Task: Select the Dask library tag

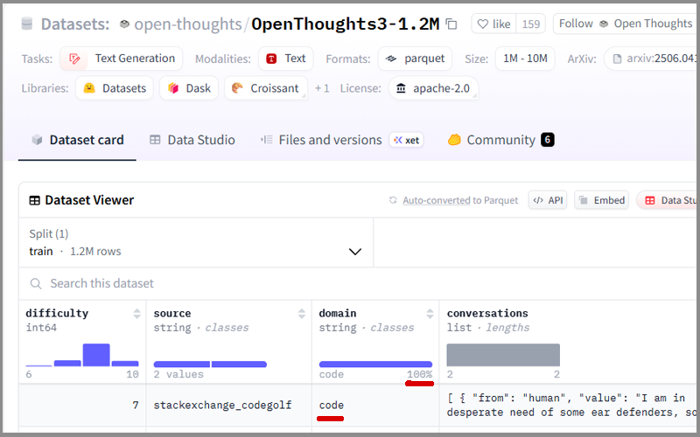Action: pos(189,88)
